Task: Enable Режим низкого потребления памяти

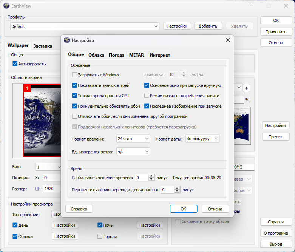Action: click(147, 96)
